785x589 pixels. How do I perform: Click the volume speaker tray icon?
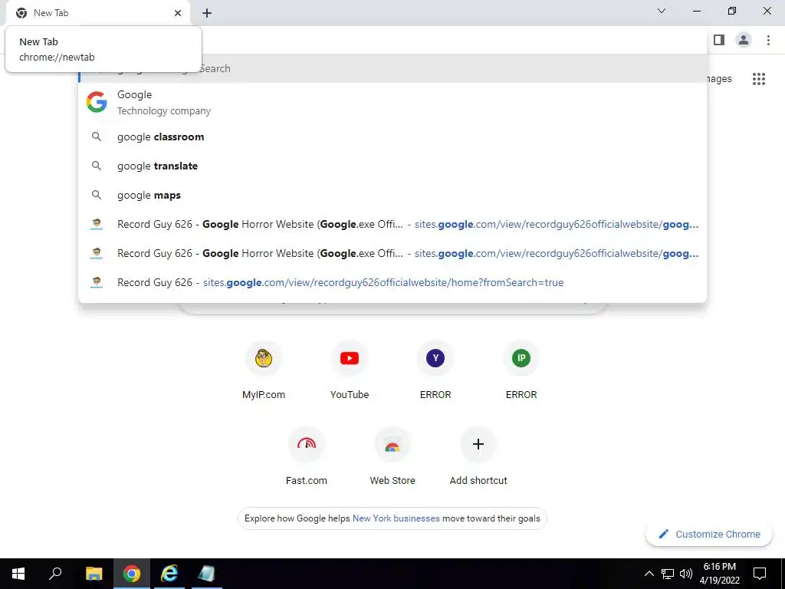point(686,574)
